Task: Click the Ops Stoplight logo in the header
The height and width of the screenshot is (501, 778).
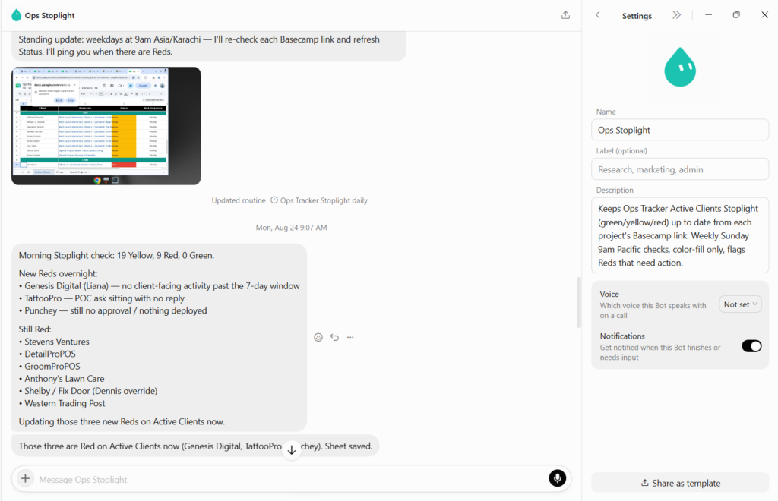Action: point(17,15)
